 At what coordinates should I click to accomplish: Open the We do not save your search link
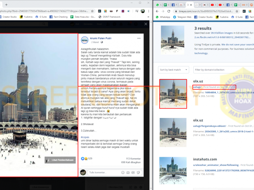(238, 44)
